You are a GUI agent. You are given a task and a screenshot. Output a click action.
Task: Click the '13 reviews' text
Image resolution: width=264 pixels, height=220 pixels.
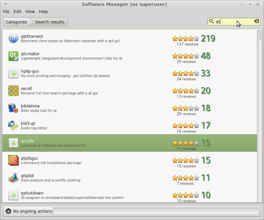point(186,96)
